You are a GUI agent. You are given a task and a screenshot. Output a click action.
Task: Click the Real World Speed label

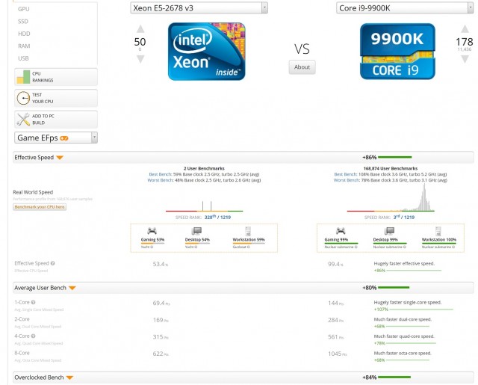(x=33, y=192)
